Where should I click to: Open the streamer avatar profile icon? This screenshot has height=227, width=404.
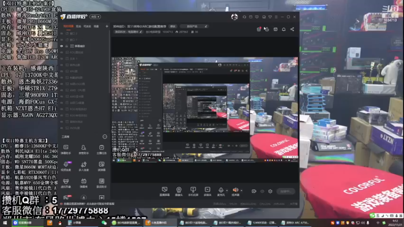(234, 17)
